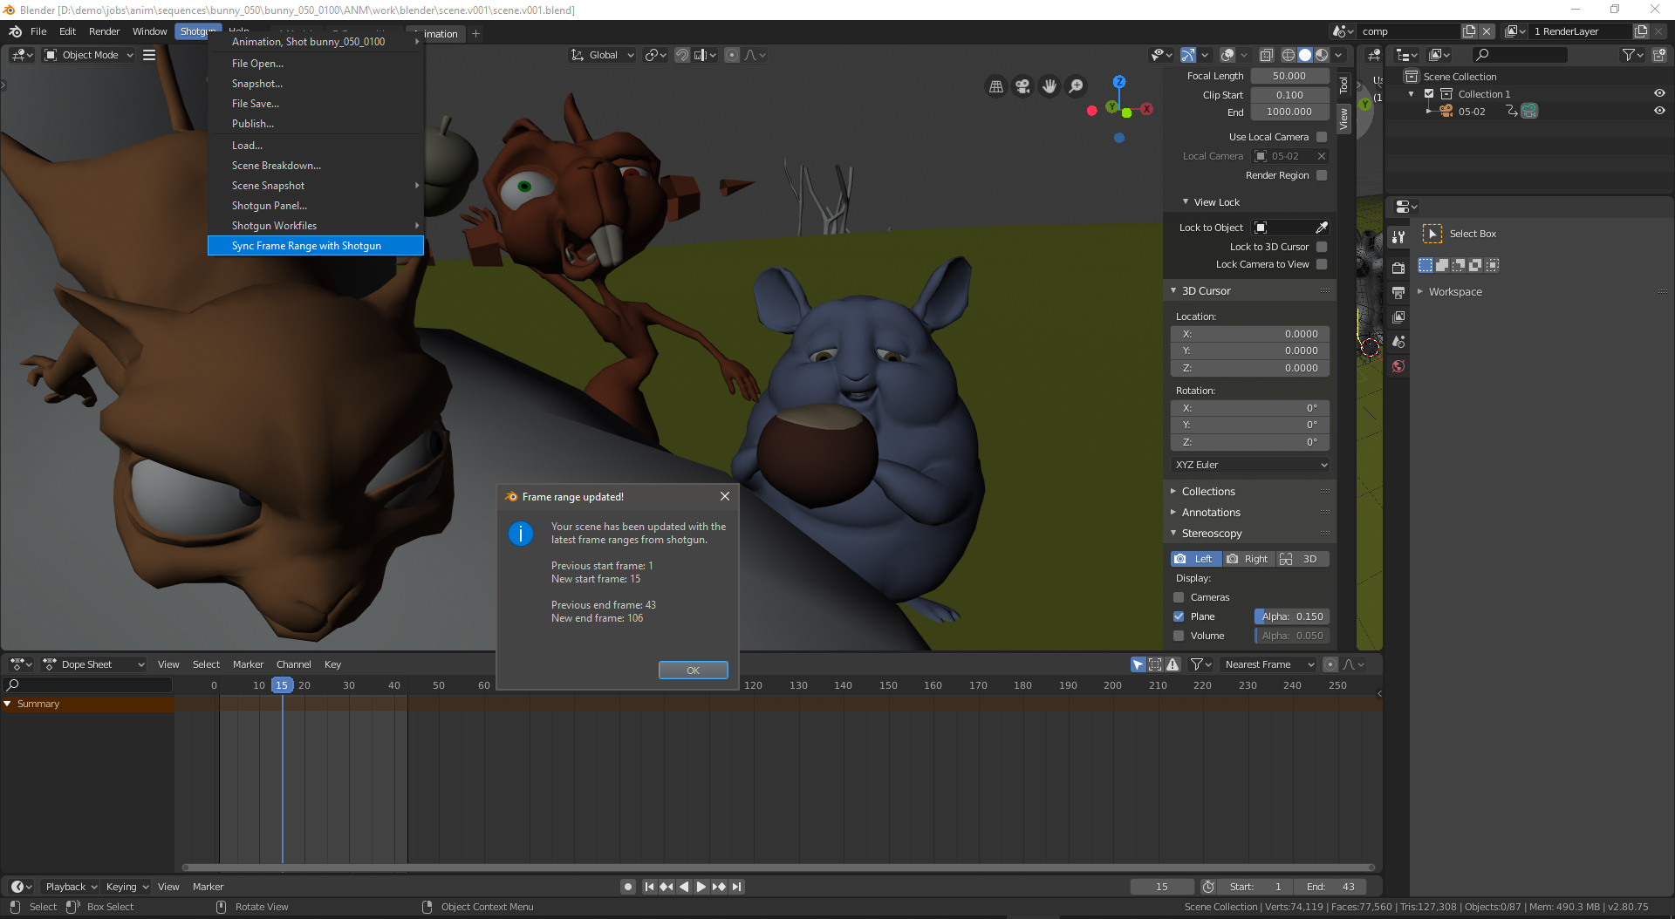Expand the Annotations panel
The image size is (1675, 919).
point(1210,513)
